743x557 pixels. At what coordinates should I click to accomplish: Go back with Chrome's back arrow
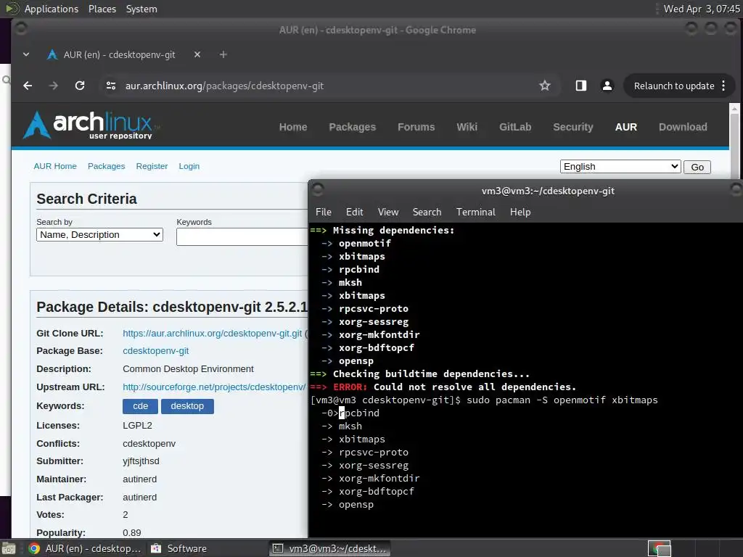tap(28, 86)
